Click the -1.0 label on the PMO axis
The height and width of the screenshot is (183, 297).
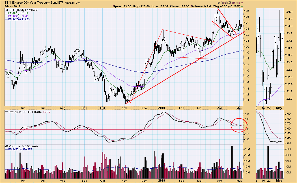[246, 139]
